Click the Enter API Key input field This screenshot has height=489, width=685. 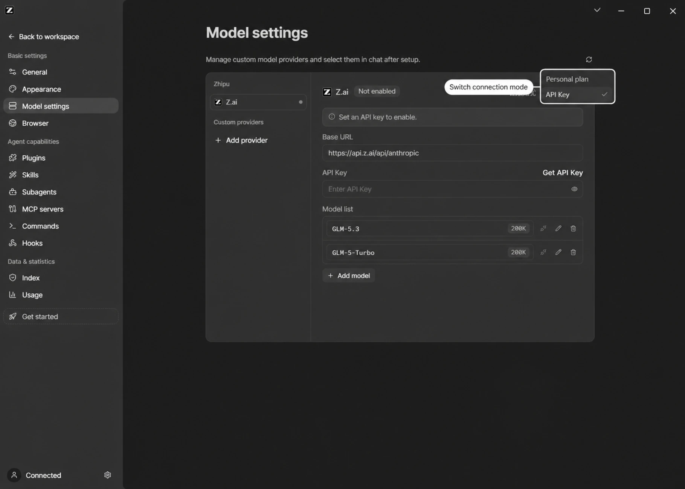click(452, 189)
